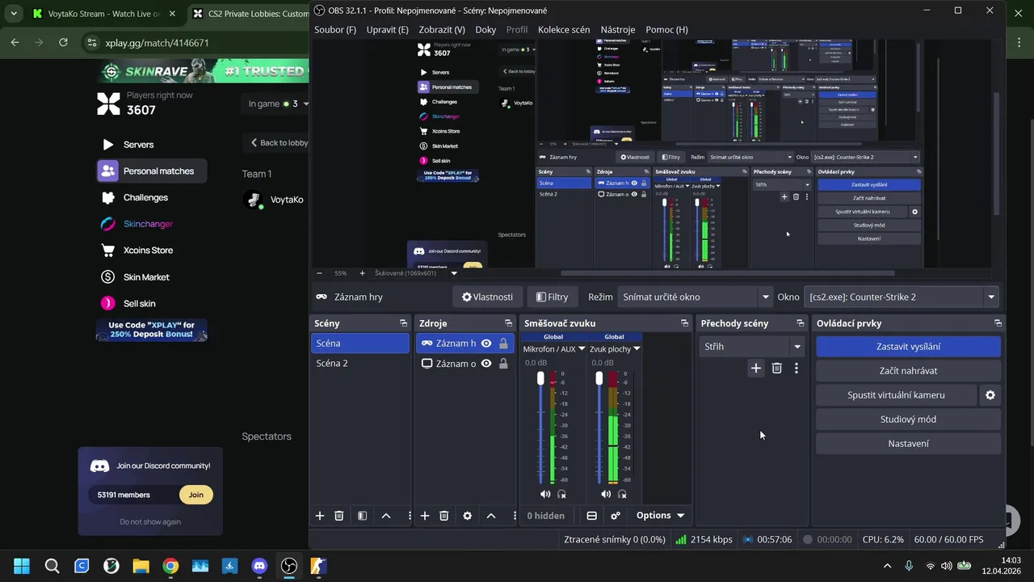
Task: Remove scene transition trash icon
Action: (777, 369)
